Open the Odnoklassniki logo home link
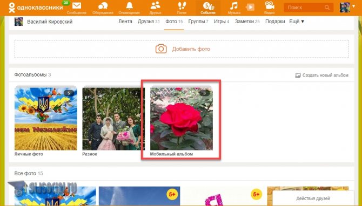Screen dimensions: 362x206 click(36, 8)
